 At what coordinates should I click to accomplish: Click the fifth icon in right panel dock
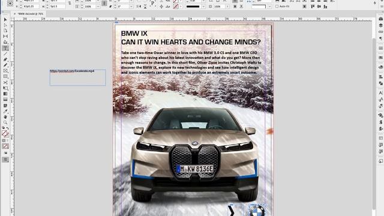pos(381,48)
